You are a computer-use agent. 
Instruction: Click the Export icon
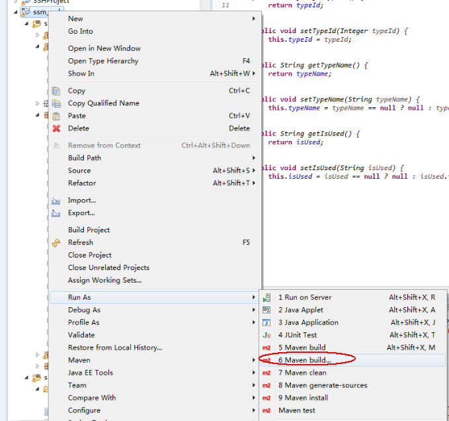click(56, 213)
